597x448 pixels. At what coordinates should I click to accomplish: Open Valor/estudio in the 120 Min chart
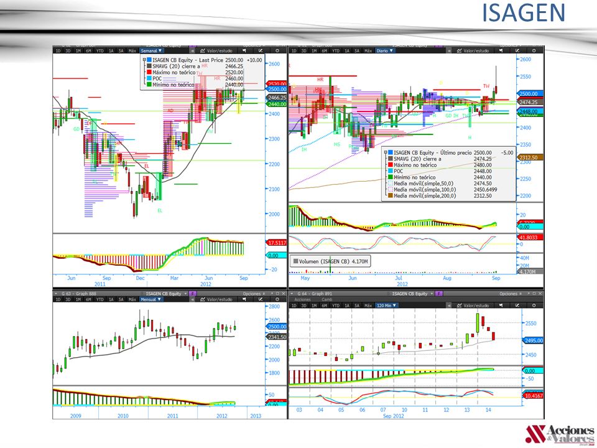point(473,306)
